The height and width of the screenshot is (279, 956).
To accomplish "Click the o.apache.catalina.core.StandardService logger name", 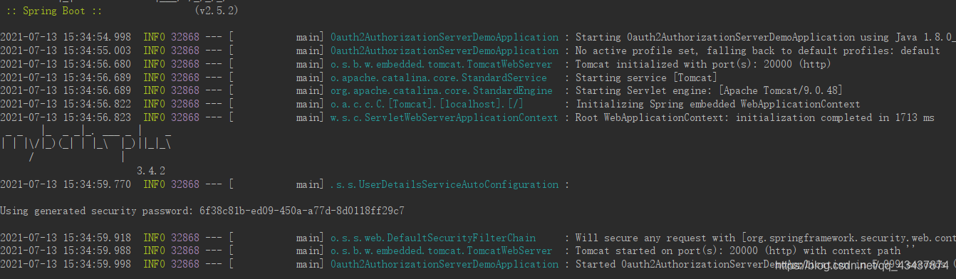I will 439,78.
